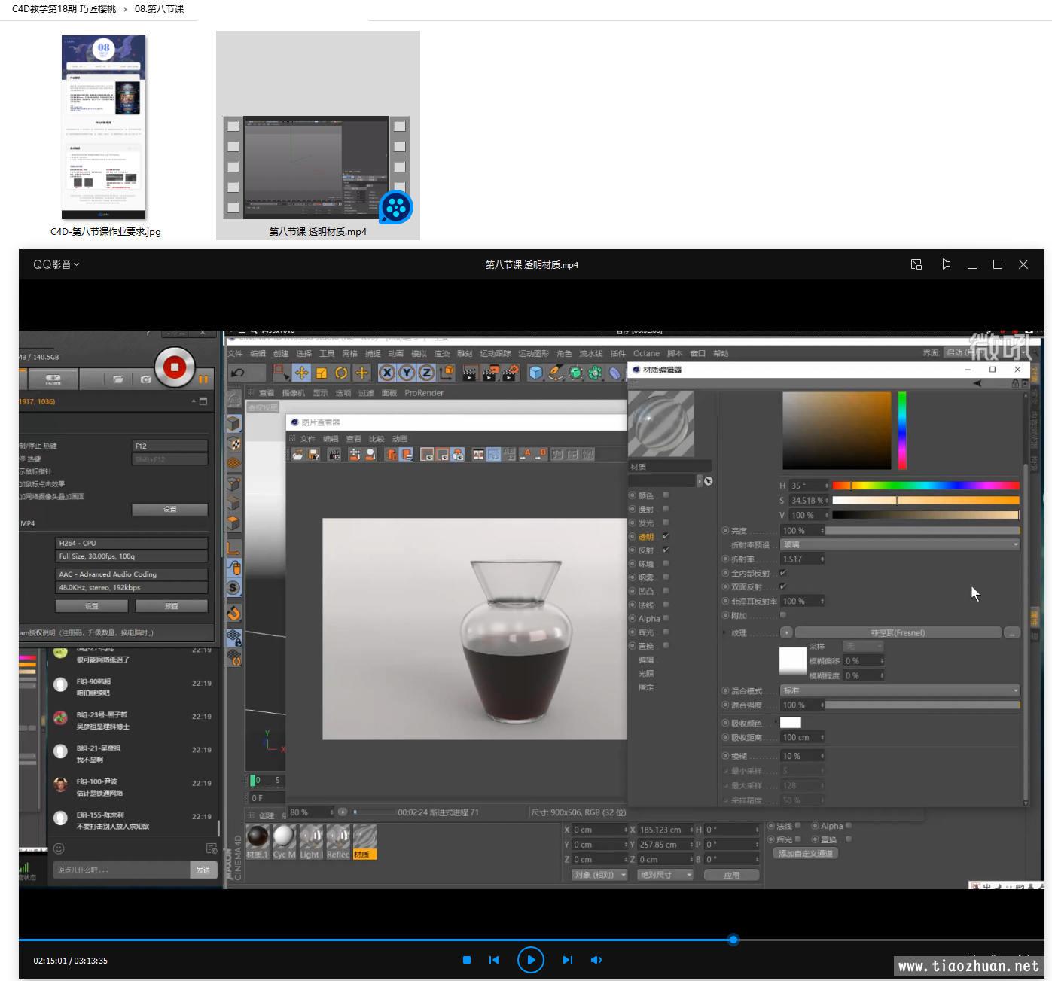Disable the 透明 channel checkbox

(x=666, y=536)
